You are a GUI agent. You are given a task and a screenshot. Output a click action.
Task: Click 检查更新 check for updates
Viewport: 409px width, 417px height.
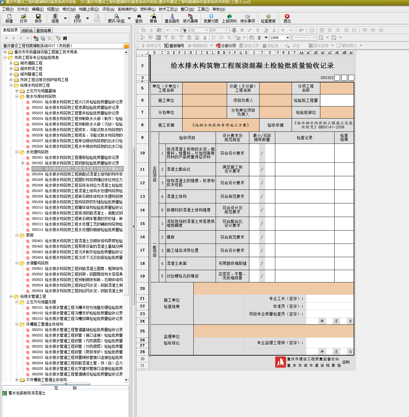268,18
